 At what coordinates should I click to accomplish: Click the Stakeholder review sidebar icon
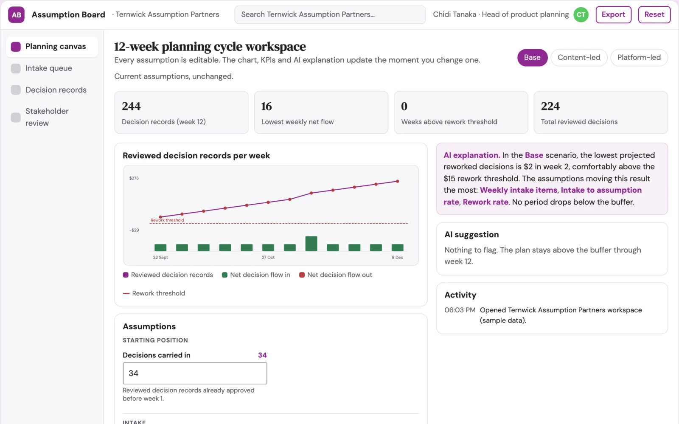pos(16,117)
